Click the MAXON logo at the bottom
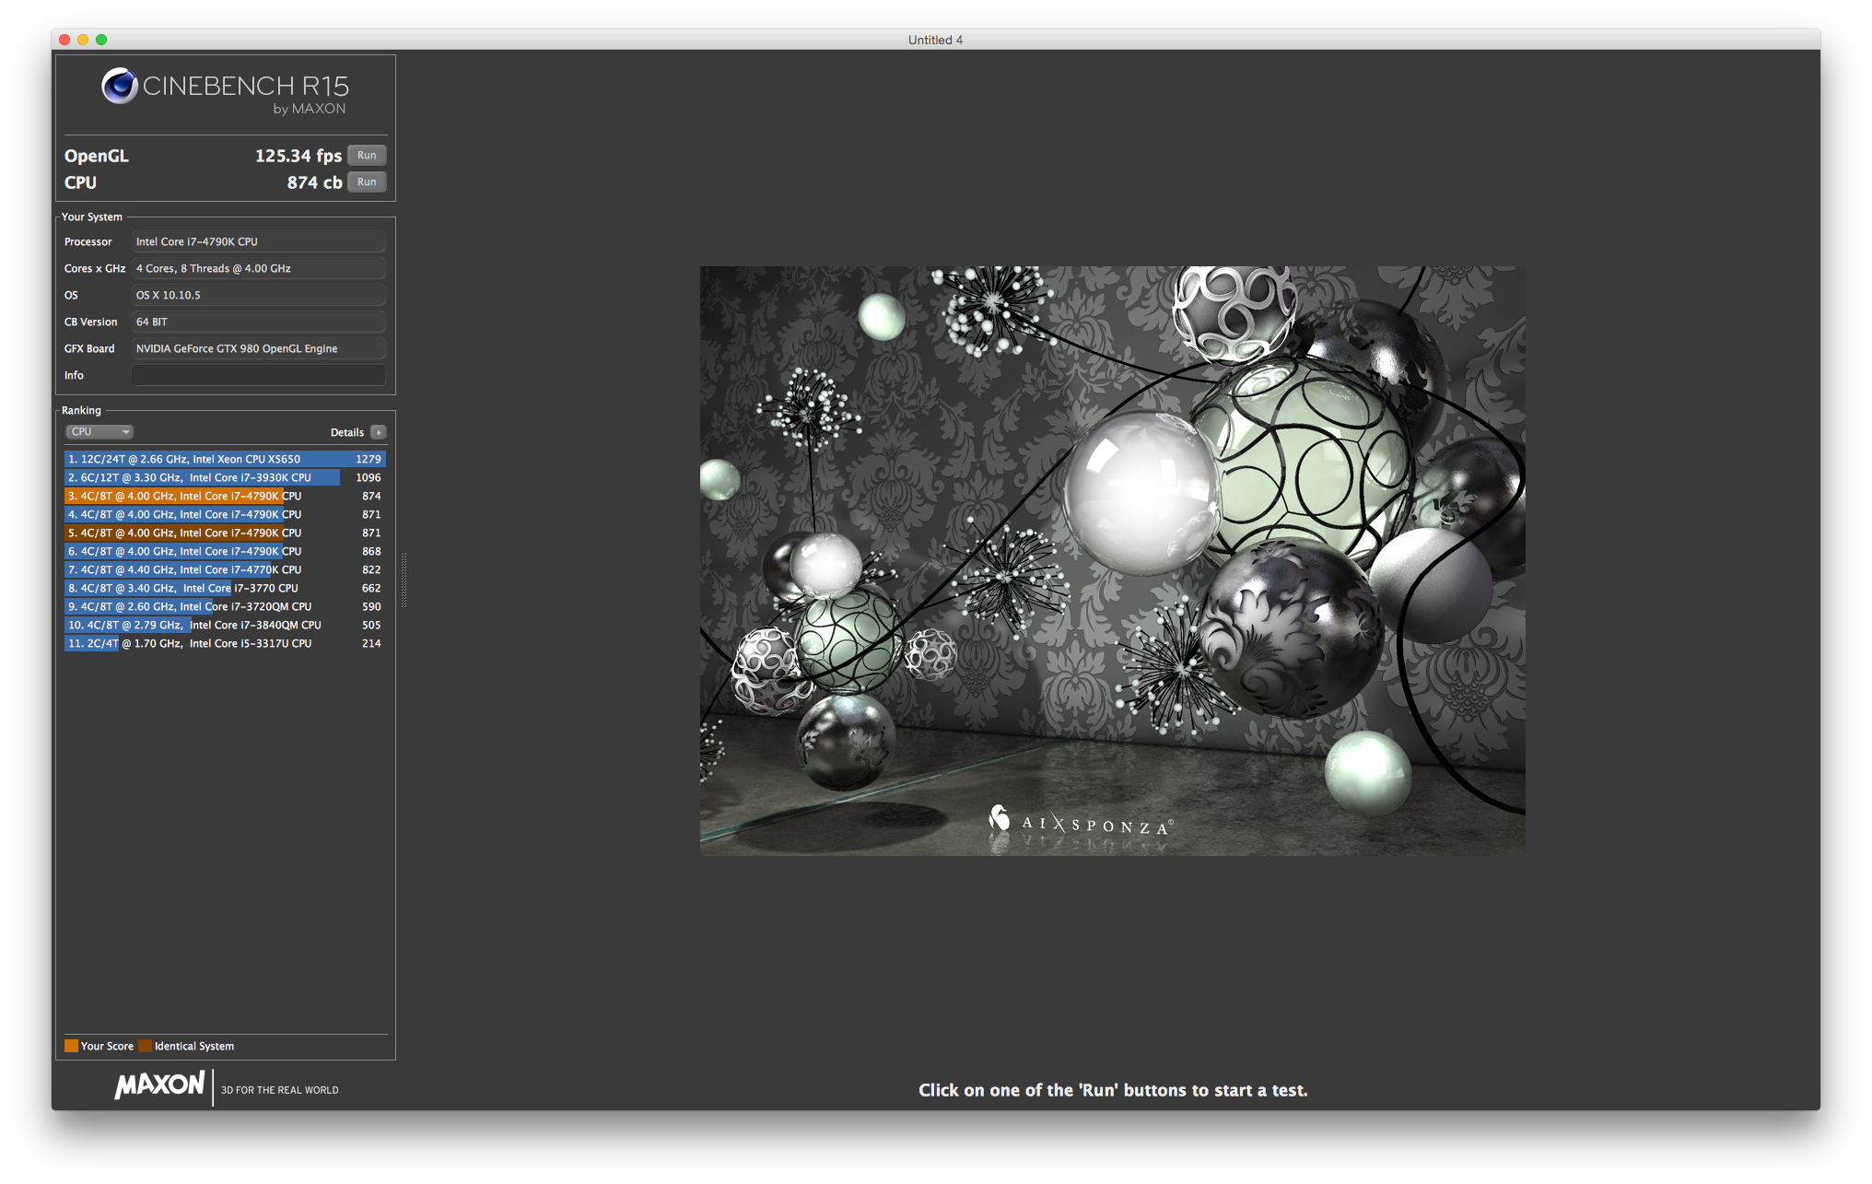This screenshot has height=1184, width=1872. coord(160,1084)
